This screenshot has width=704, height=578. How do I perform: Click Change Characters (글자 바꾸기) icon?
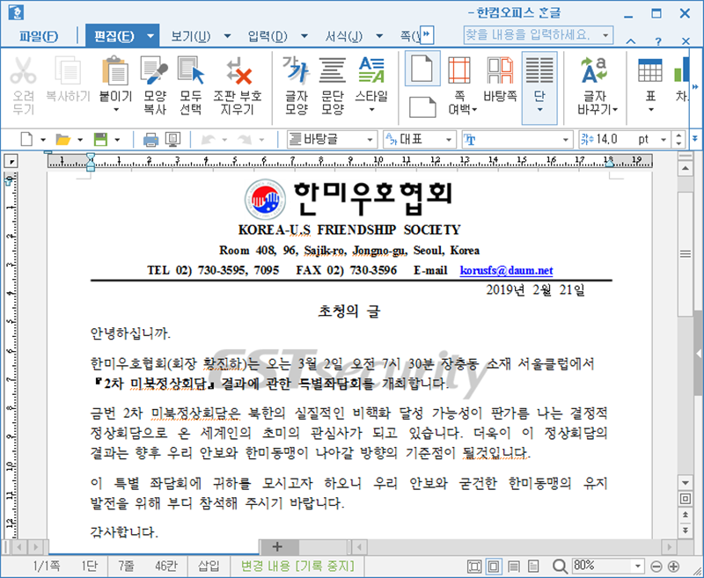[594, 70]
